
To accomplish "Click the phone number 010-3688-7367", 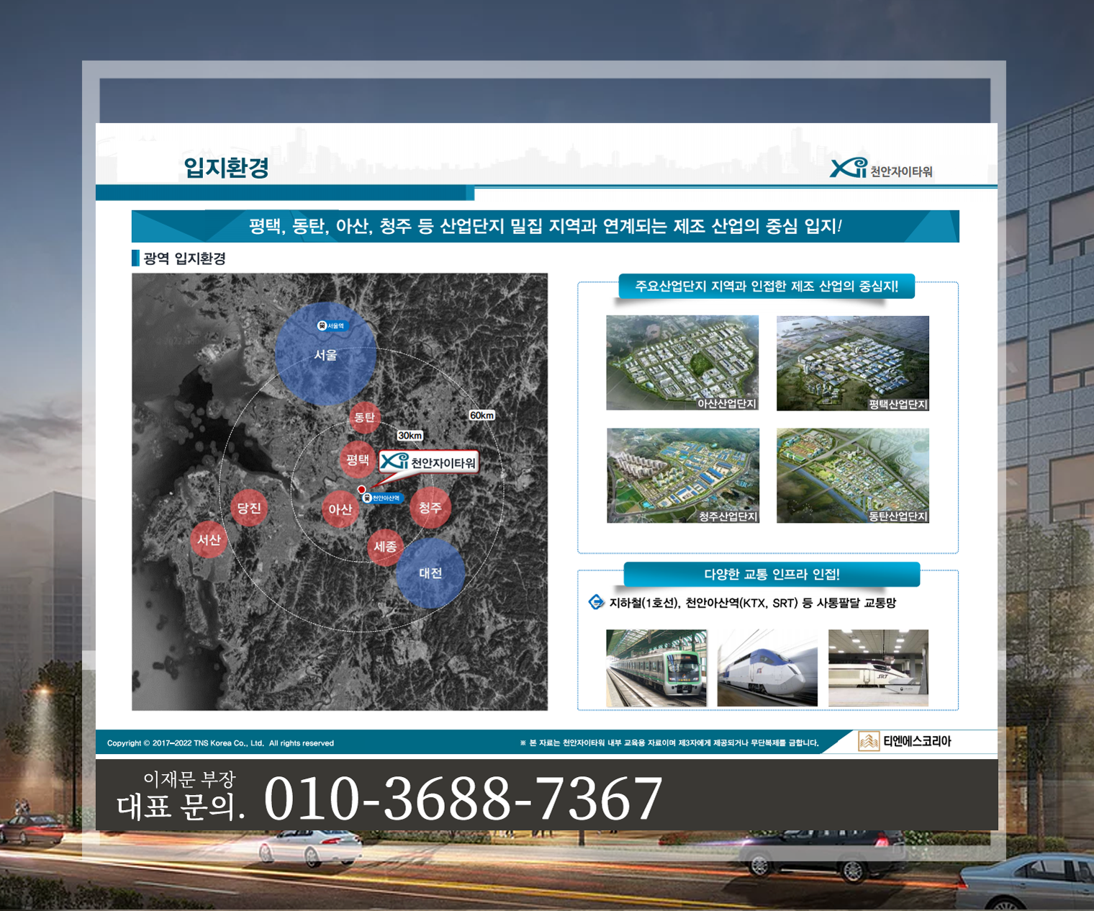I will tap(464, 798).
